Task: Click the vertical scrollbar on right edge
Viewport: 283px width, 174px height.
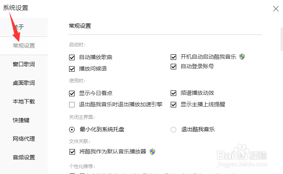Action: (x=282, y=39)
